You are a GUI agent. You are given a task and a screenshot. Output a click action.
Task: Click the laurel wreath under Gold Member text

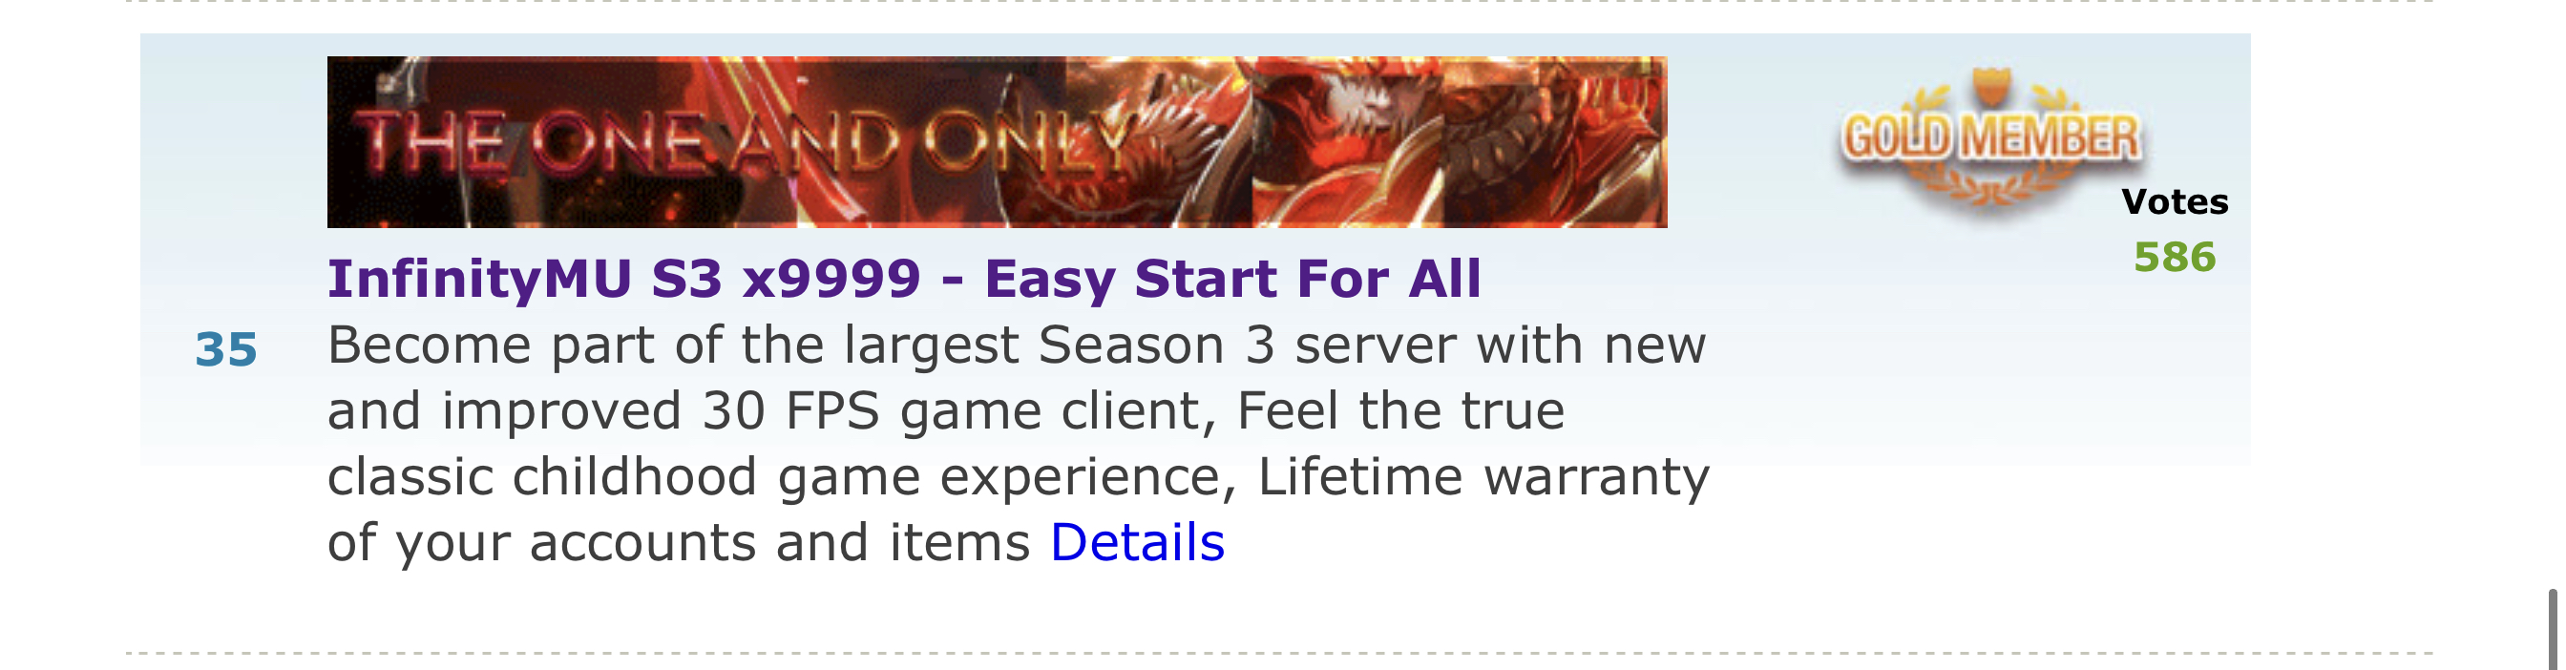pos(1988,185)
